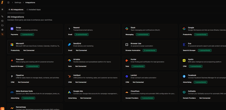This screenshot has height=110, width=226.
Task: Click the Hunter logo icon
Action: [x=127, y=61]
